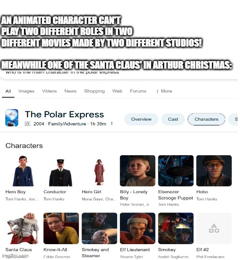
Task: Click the Elf Lieutenant character link
Action: [x=135, y=249]
